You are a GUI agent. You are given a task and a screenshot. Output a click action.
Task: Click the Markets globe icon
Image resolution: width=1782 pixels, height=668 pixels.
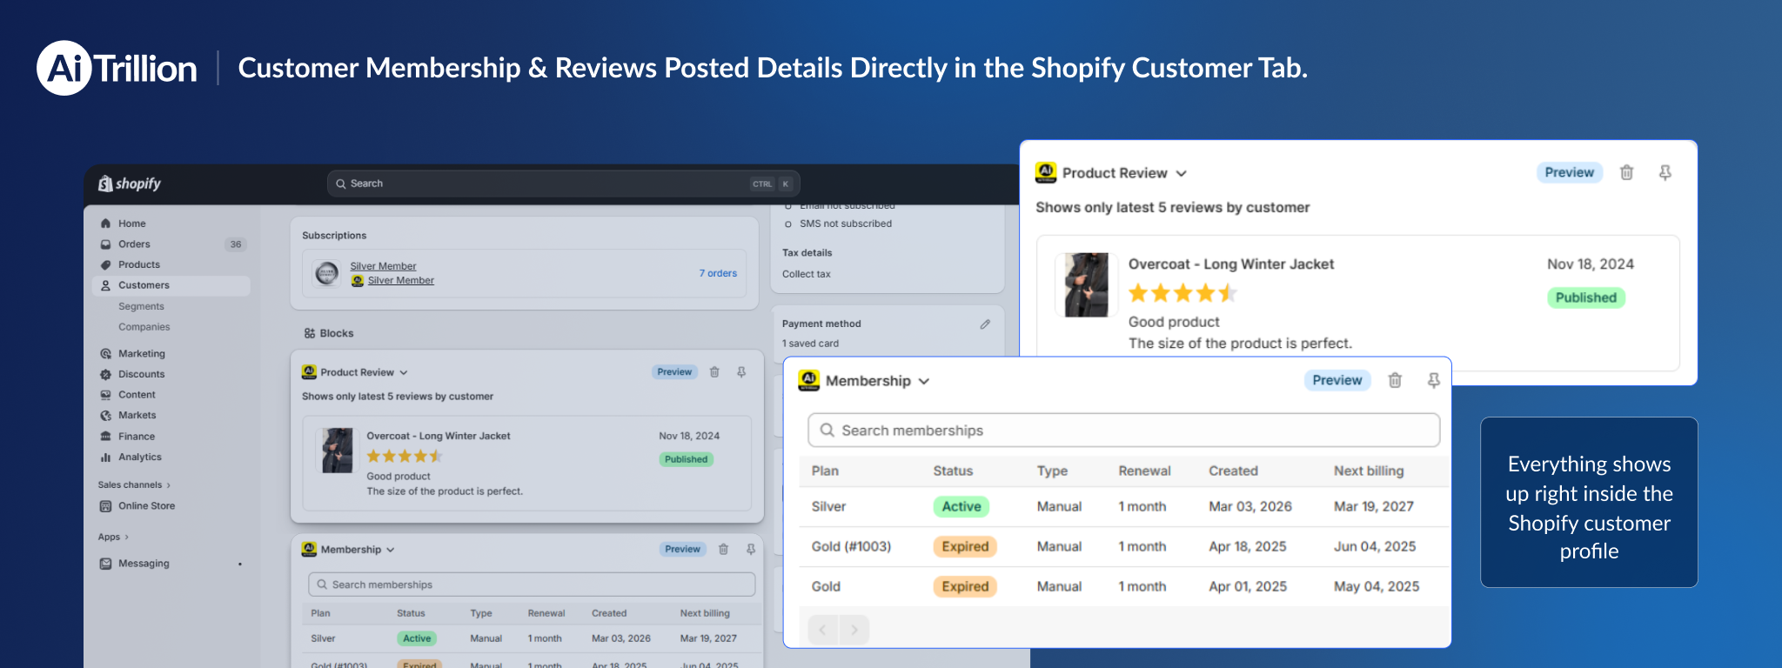pos(105,416)
